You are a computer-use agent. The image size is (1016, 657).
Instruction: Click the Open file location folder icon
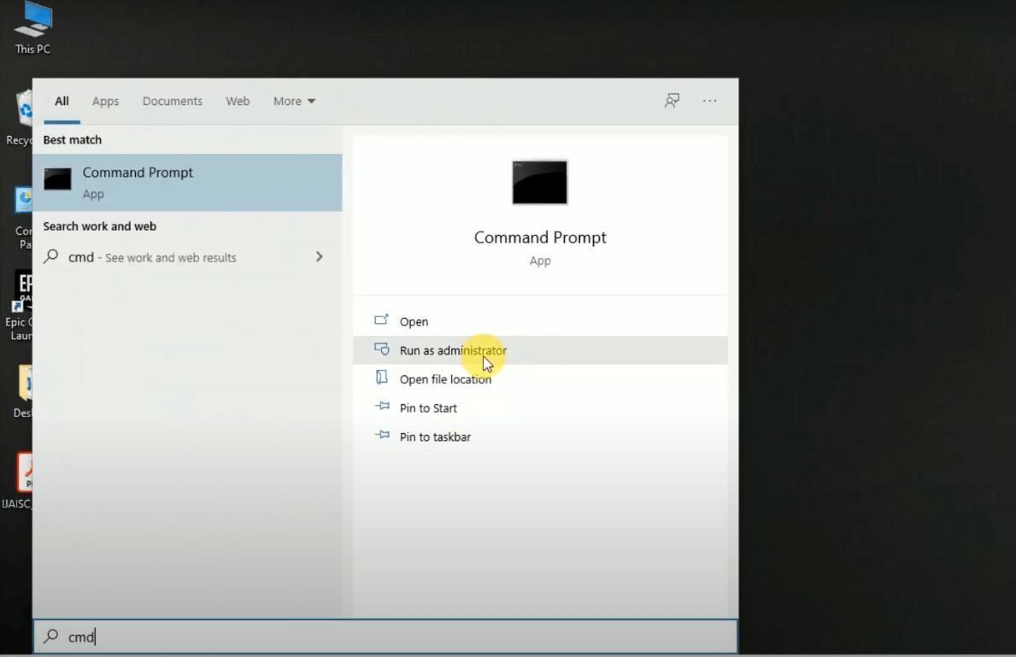(x=382, y=378)
